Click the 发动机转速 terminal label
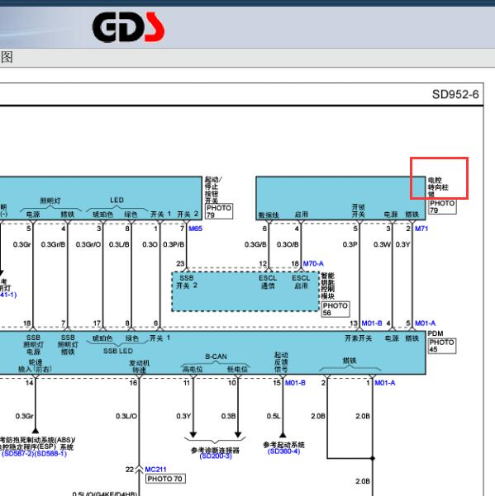The image size is (495, 496). (139, 366)
